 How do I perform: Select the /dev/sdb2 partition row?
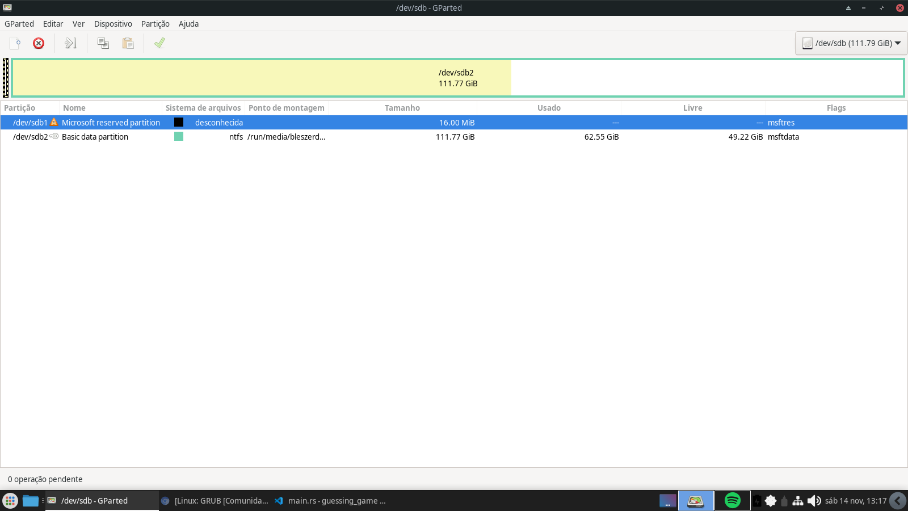[454, 136]
